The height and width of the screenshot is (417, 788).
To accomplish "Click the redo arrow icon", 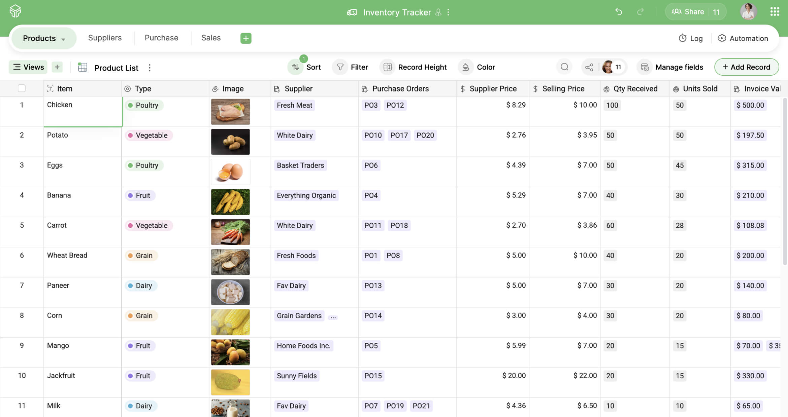I will (640, 12).
